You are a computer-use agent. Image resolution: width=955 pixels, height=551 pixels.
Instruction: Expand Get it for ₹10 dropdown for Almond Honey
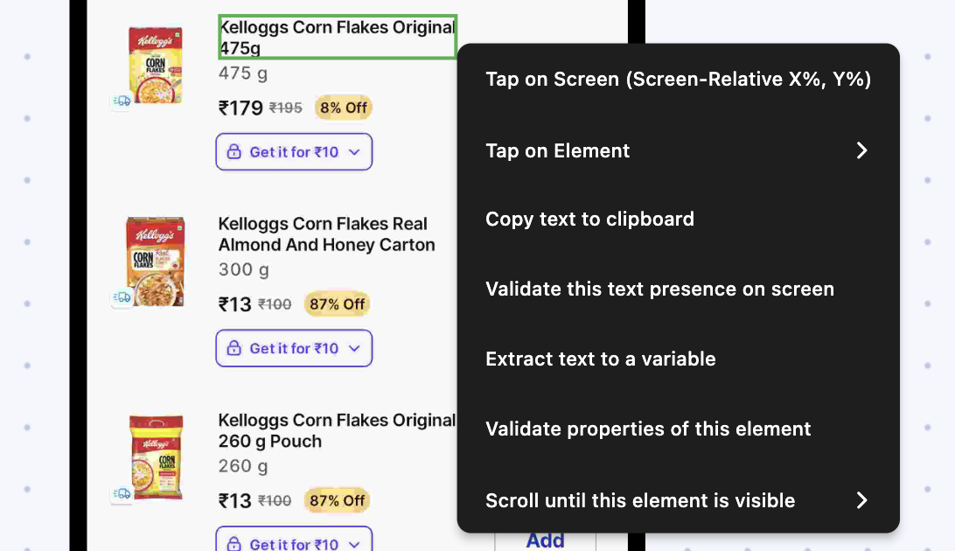[354, 349]
